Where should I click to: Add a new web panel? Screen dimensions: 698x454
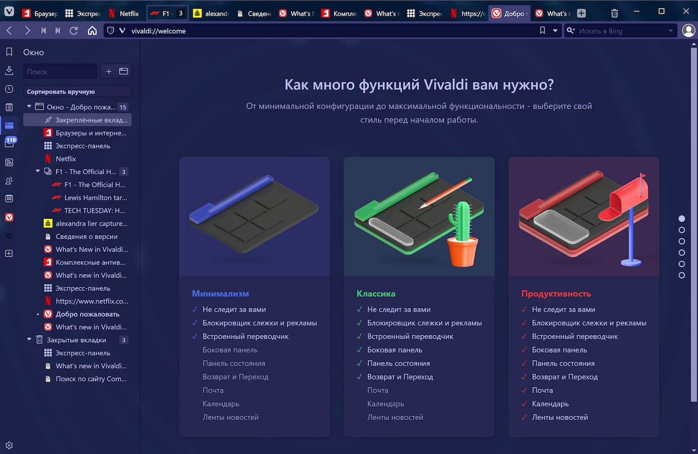[x=9, y=254]
